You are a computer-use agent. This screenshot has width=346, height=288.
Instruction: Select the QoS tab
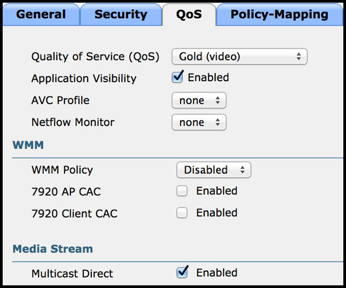click(189, 14)
